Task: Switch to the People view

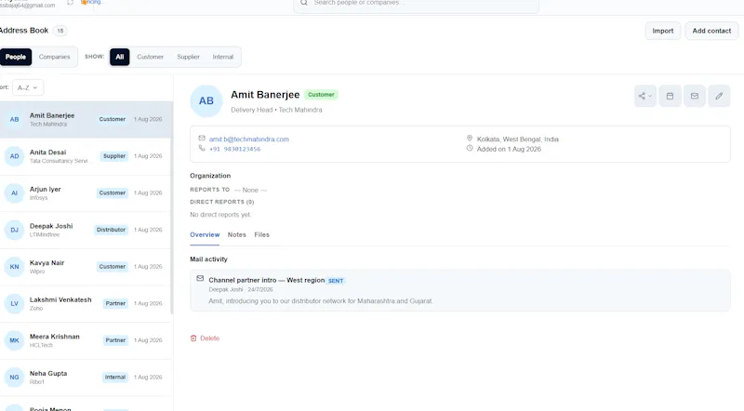Action: 16,57
